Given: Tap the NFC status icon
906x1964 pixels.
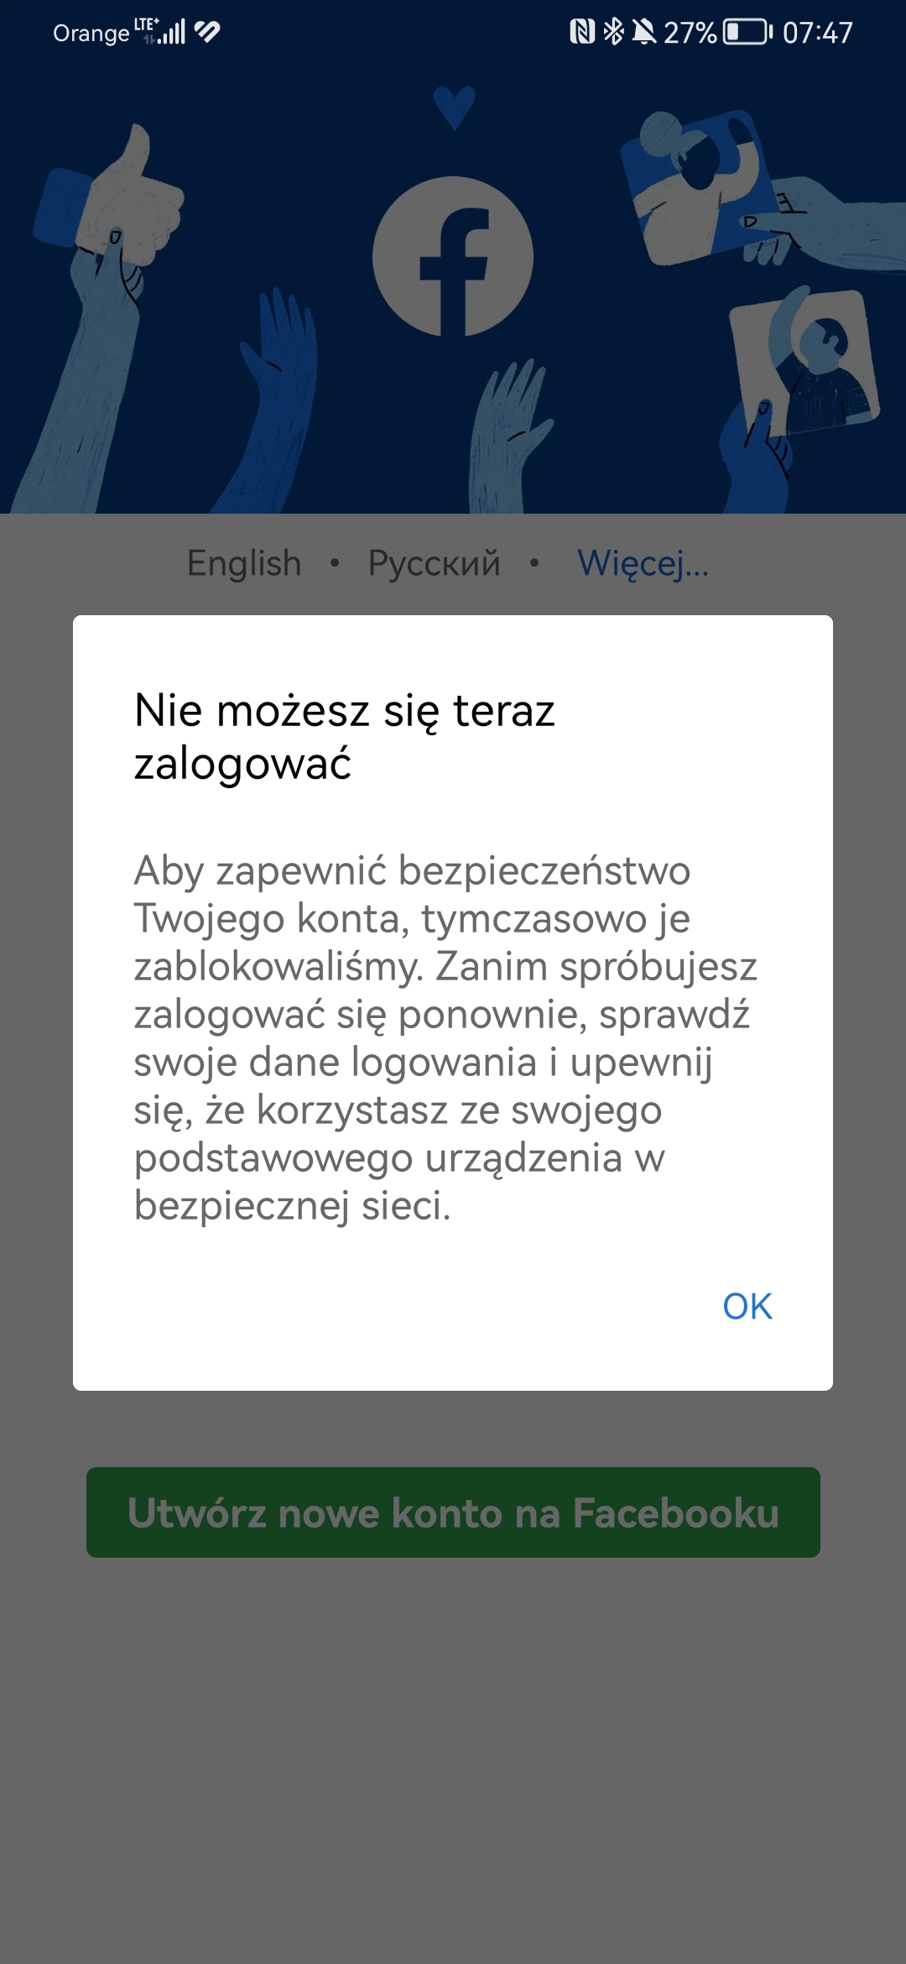Looking at the screenshot, I should click(x=581, y=32).
